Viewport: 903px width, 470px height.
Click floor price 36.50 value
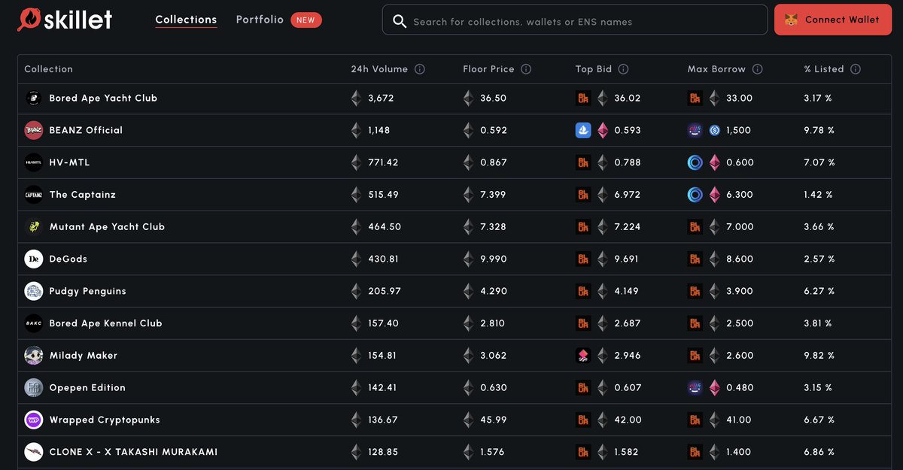coord(494,98)
